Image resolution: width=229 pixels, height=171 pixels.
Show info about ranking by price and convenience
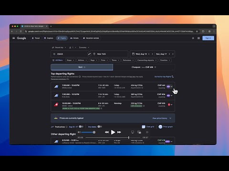click(80, 76)
